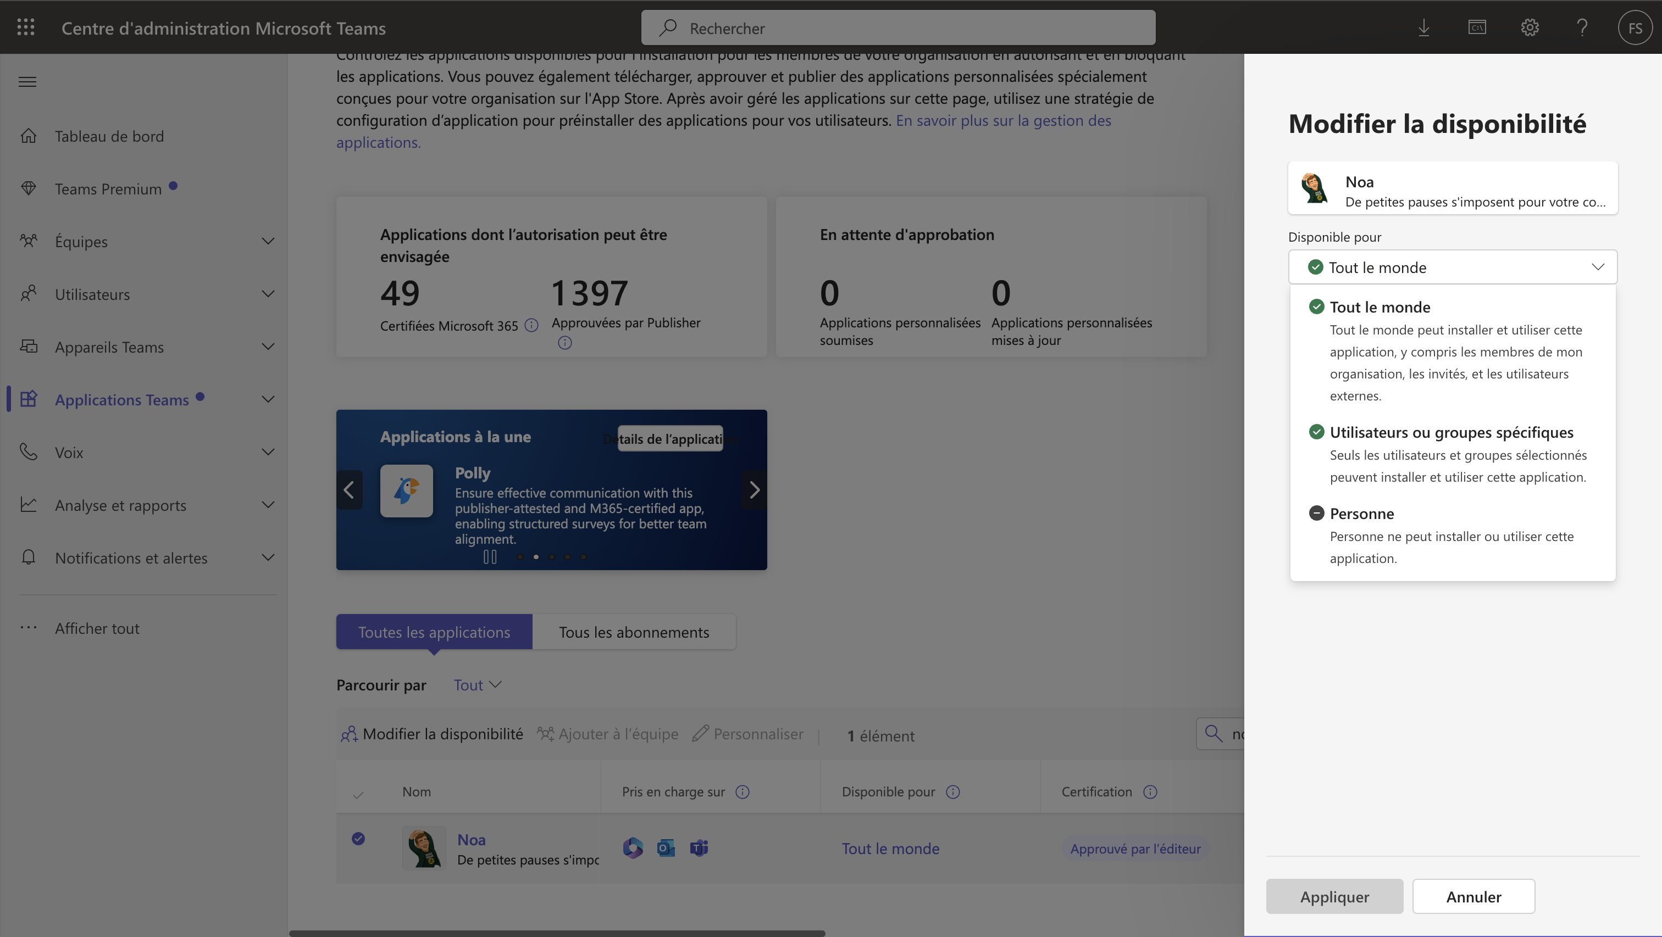Click the Teams Premium diamond icon
The height and width of the screenshot is (937, 1662).
29,188
